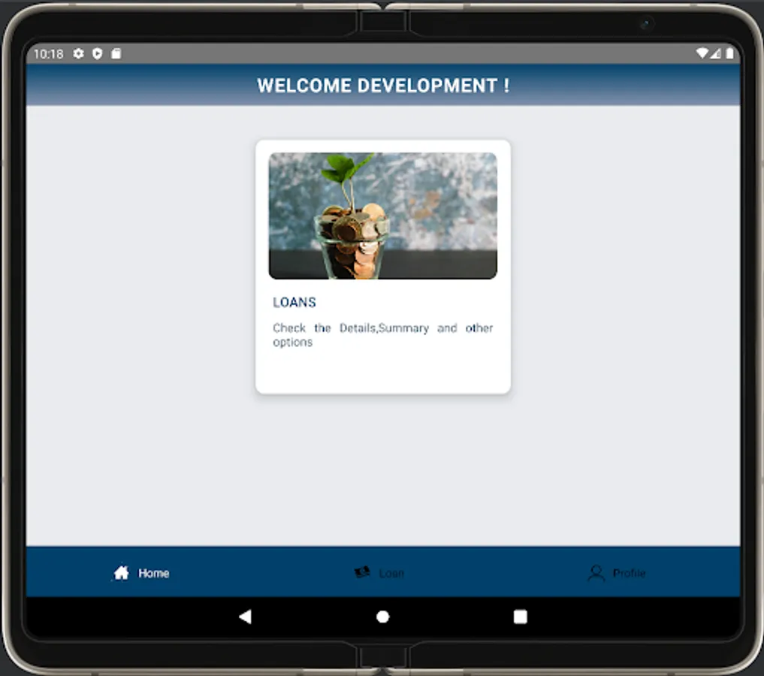Select the notification icon beside the gear

[96, 53]
